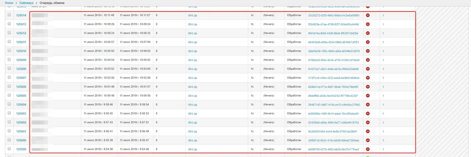471x157 pixels.
Task: Click the red status icon in row 125606
Action: point(368,87)
